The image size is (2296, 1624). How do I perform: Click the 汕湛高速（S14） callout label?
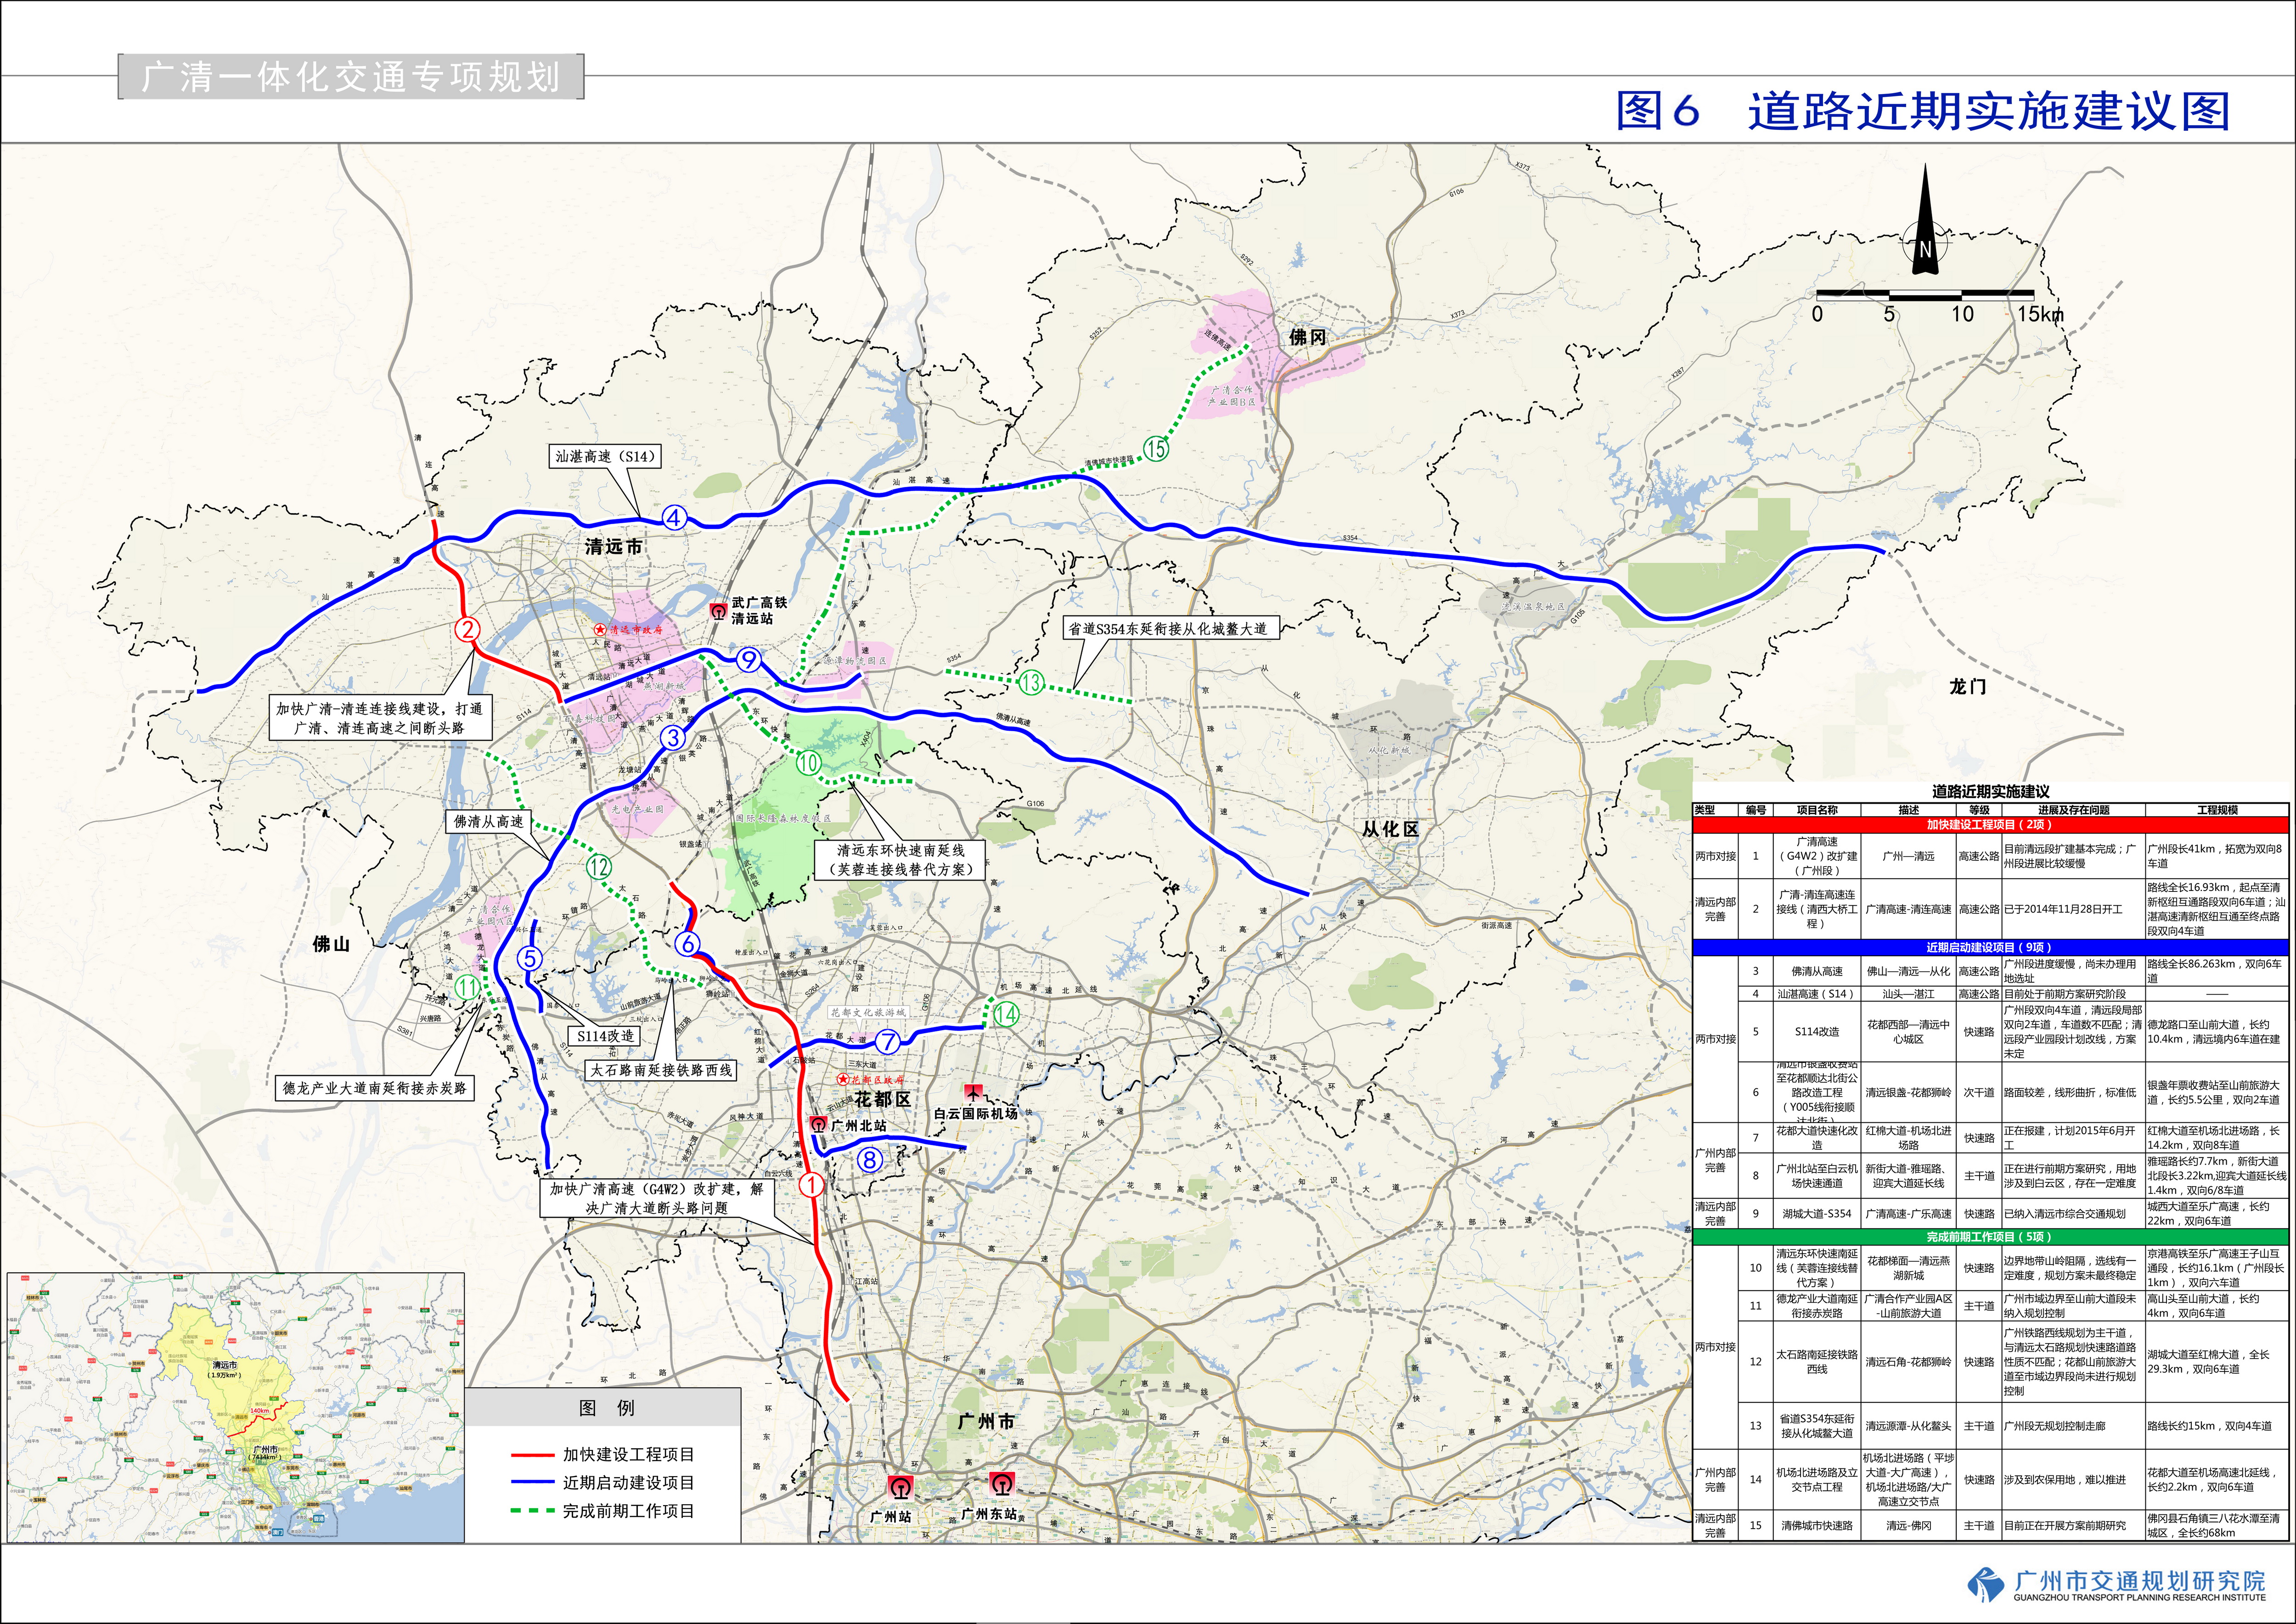tap(604, 457)
